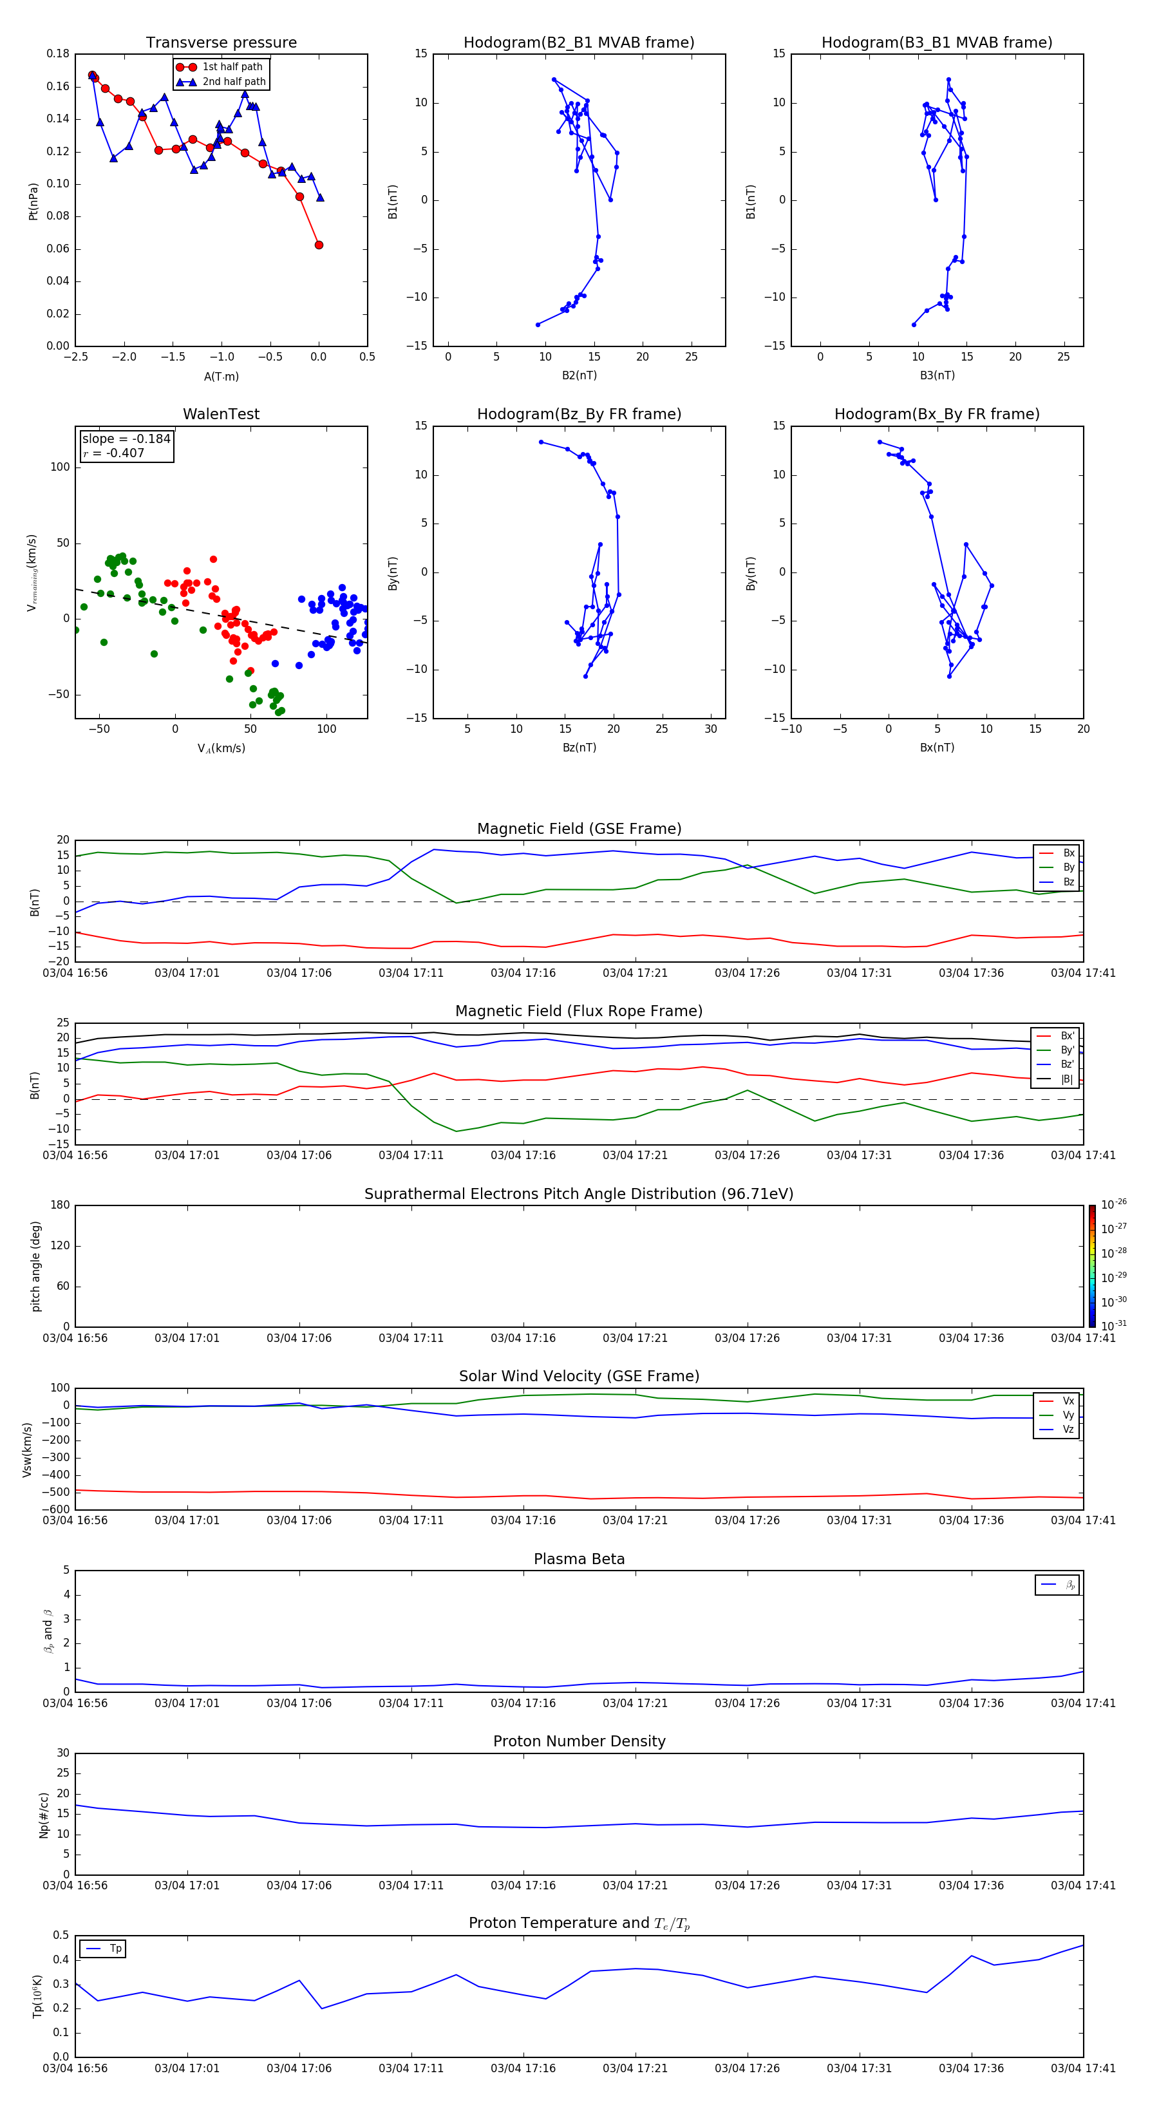Click the "Hodogram(Bx_By FR frame)" title
This screenshot has height=2125, width=1159.
point(937,414)
